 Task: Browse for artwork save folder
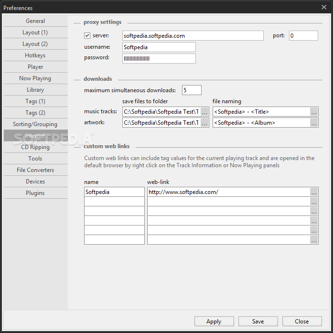[204, 122]
